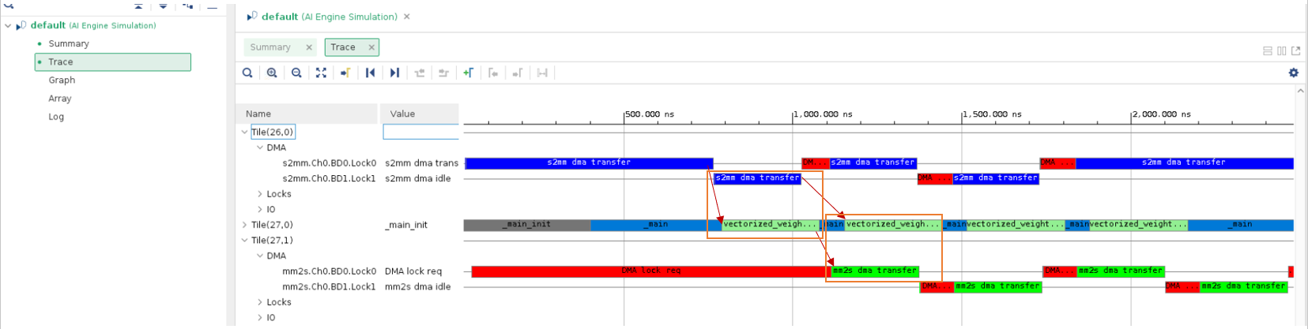Screen dimensions: 1308x329
Task: Click the search magnifier in trace toolbar
Action: tap(247, 73)
